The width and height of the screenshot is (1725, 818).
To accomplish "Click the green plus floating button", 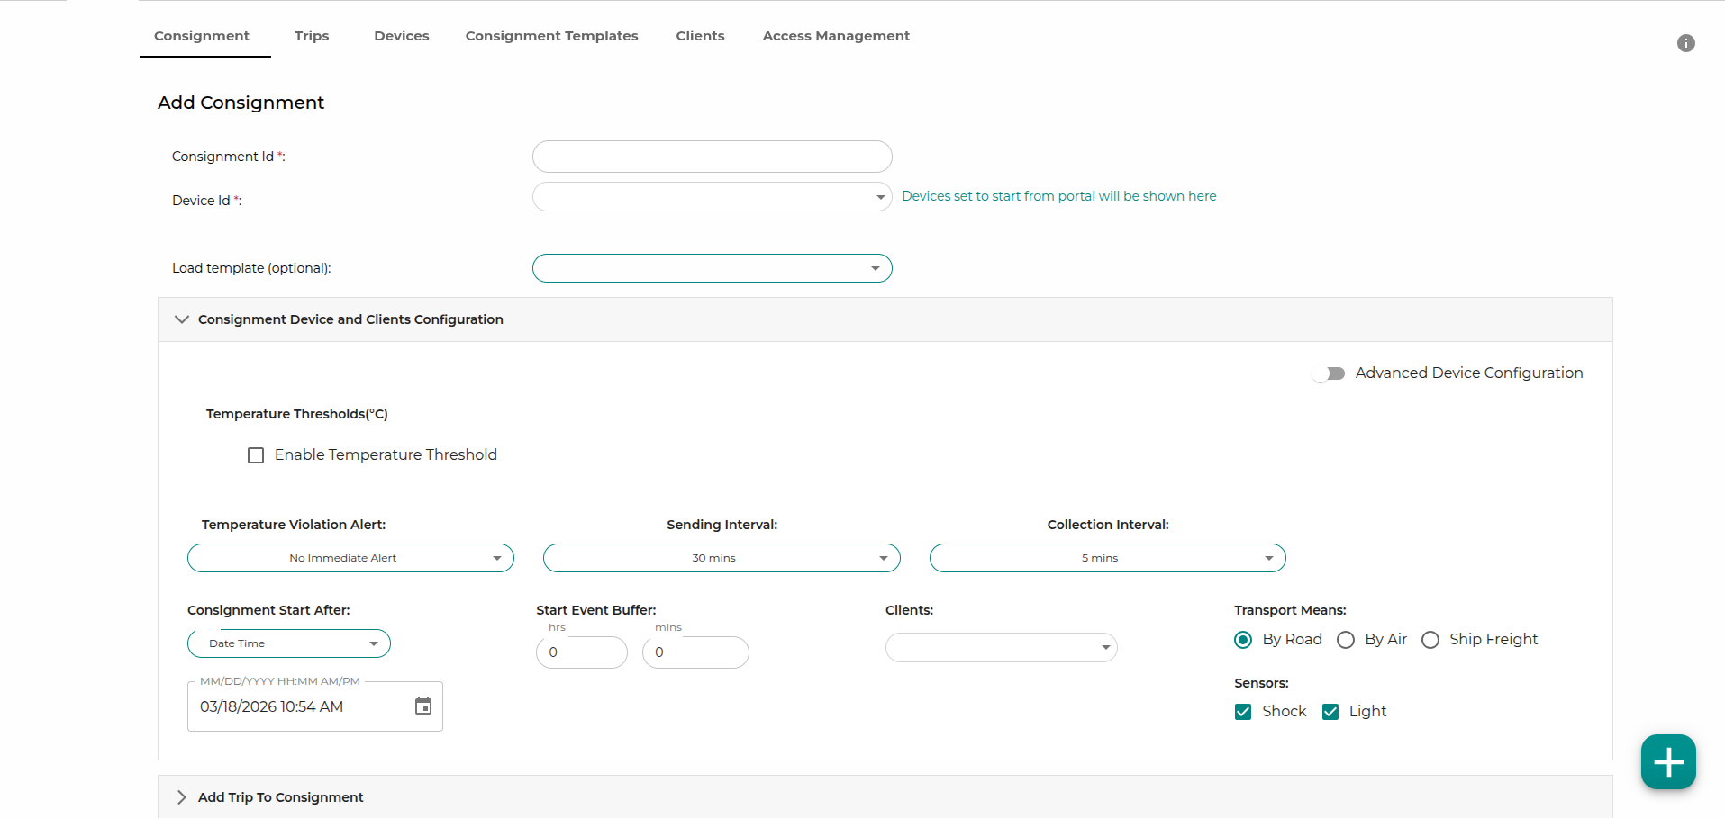I will [1667, 762].
